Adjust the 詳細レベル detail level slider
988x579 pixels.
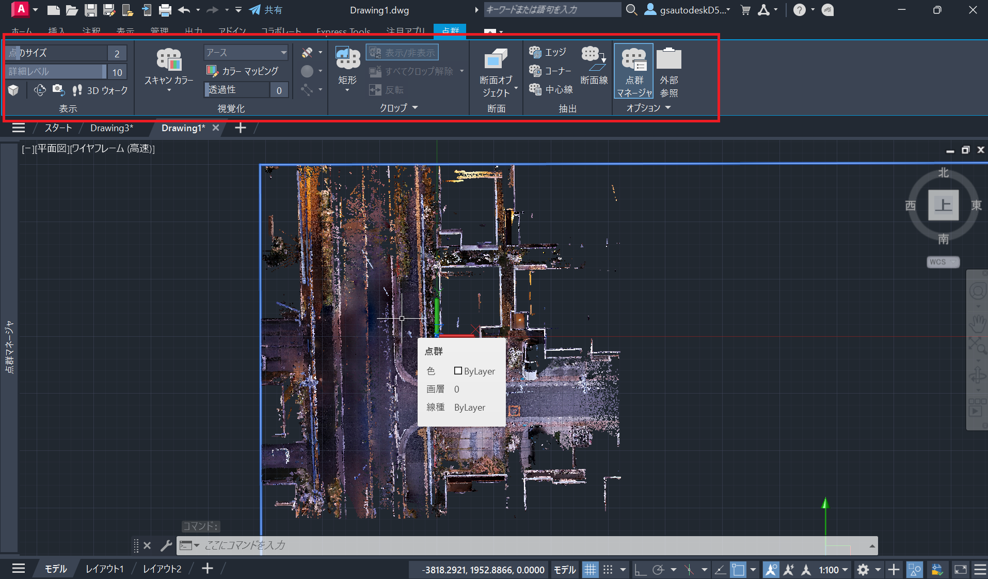56,72
